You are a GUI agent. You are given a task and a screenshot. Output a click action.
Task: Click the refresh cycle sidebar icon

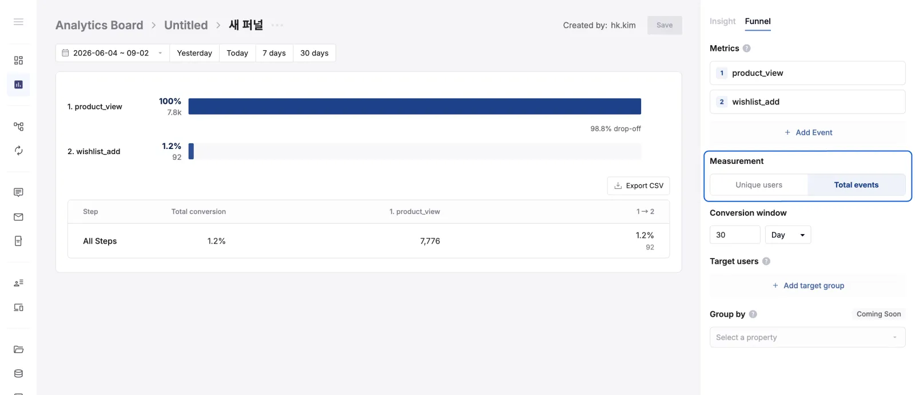[18, 151]
